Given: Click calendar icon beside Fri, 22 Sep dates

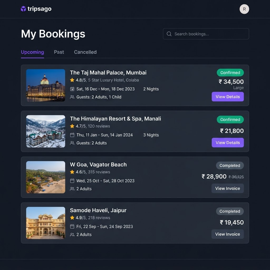Looking at the screenshot, I should pyautogui.click(x=72, y=226).
